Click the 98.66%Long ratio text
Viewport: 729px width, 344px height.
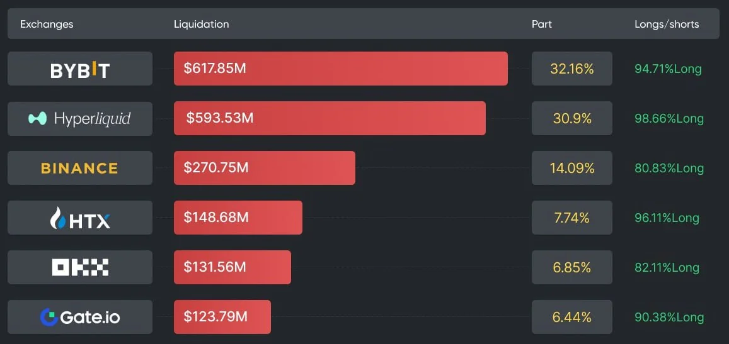pyautogui.click(x=669, y=119)
